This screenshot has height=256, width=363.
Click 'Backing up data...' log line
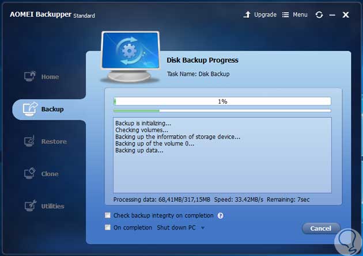pyautogui.click(x=139, y=150)
